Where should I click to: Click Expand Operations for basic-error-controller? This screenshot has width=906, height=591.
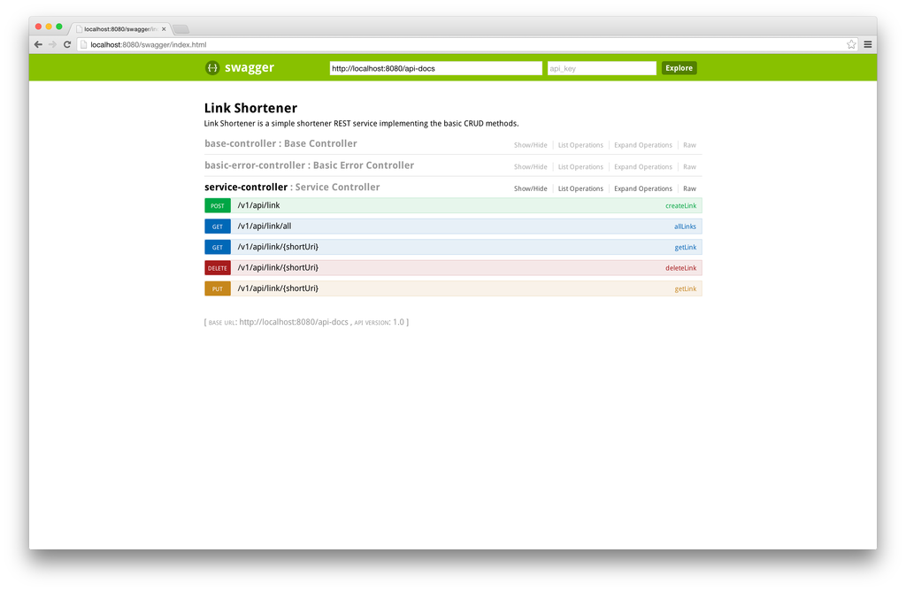click(x=643, y=167)
